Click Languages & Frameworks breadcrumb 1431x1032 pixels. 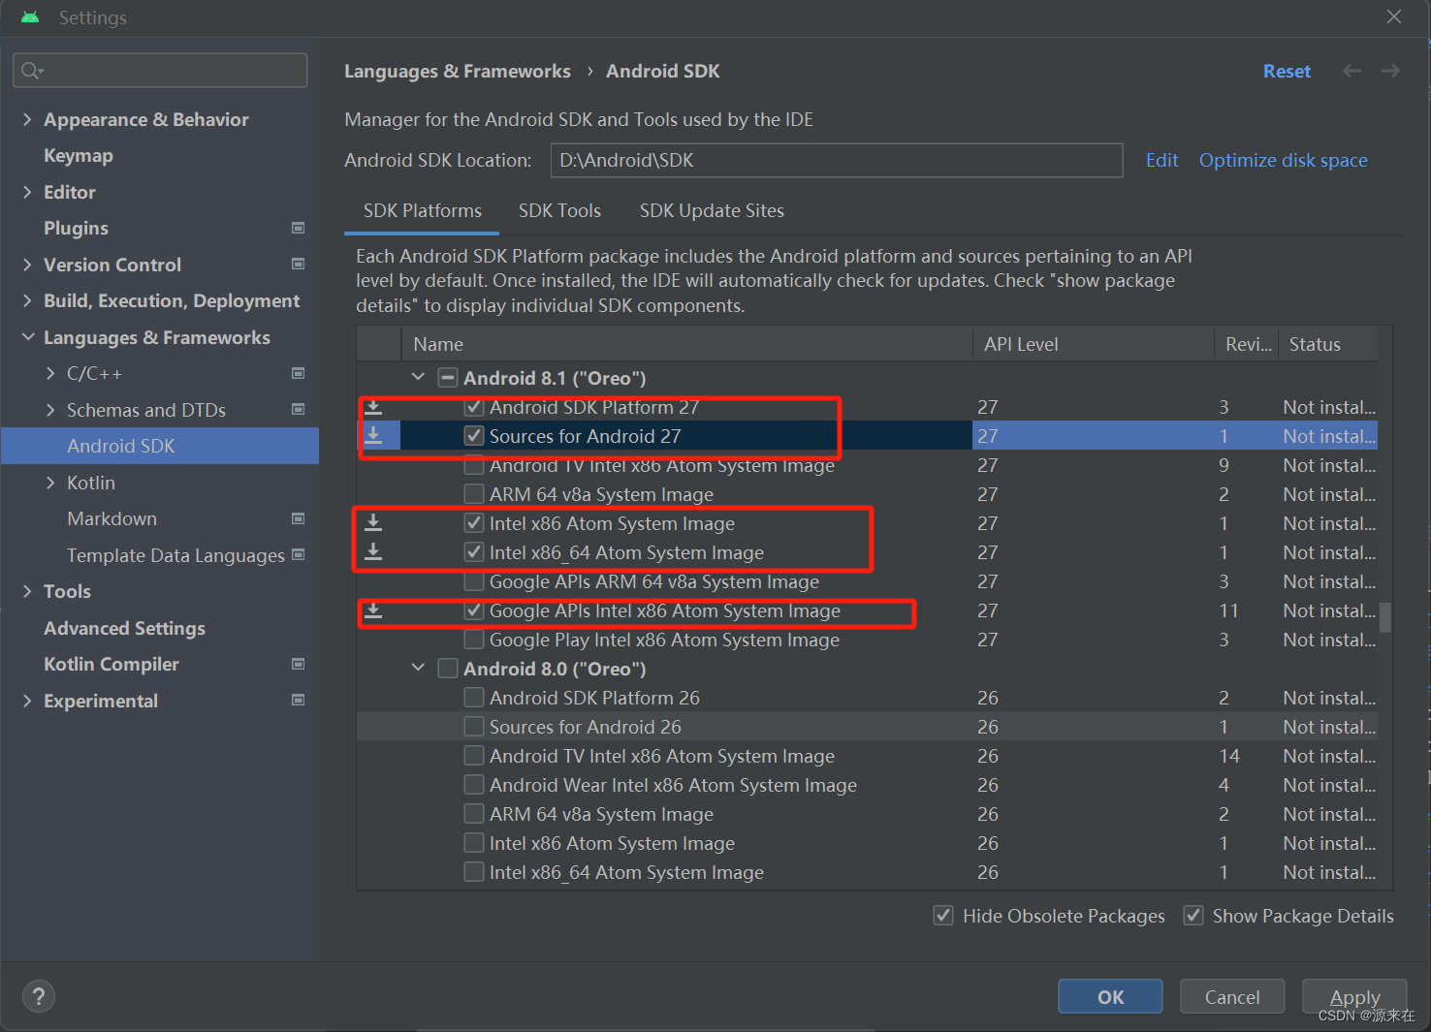click(x=457, y=71)
